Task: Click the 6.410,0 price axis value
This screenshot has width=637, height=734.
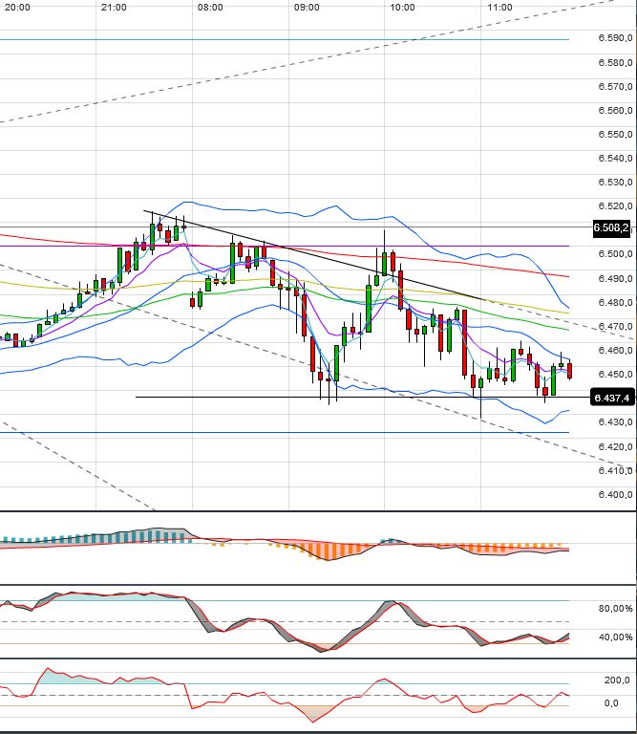Action: 615,470
